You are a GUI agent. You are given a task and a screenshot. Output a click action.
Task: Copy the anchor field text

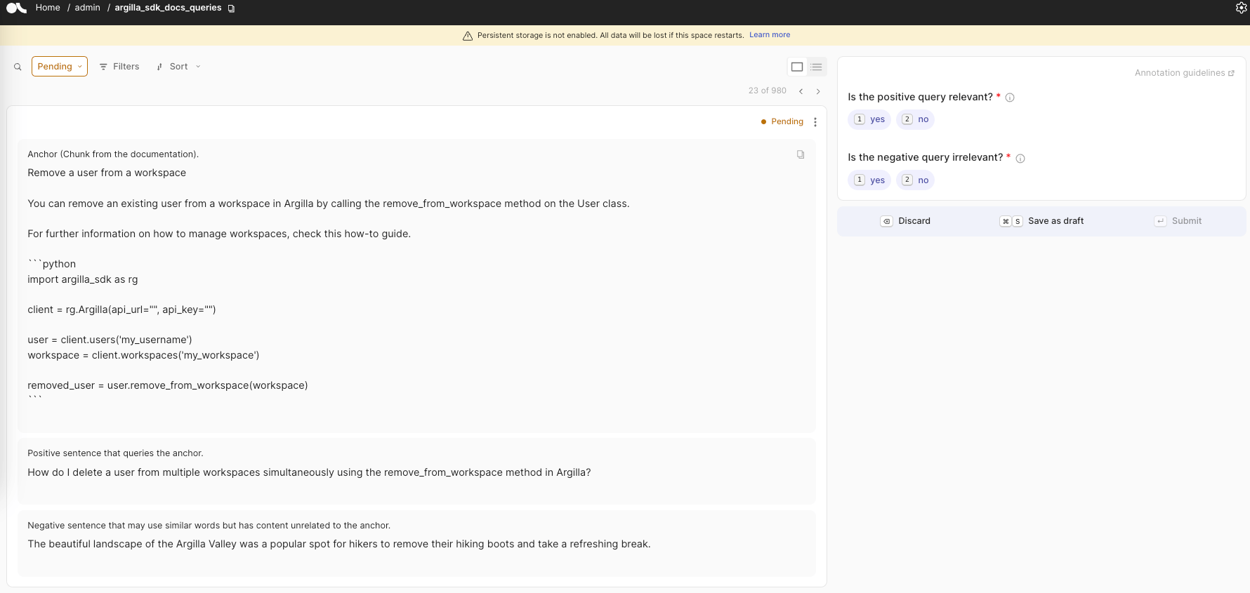(801, 154)
